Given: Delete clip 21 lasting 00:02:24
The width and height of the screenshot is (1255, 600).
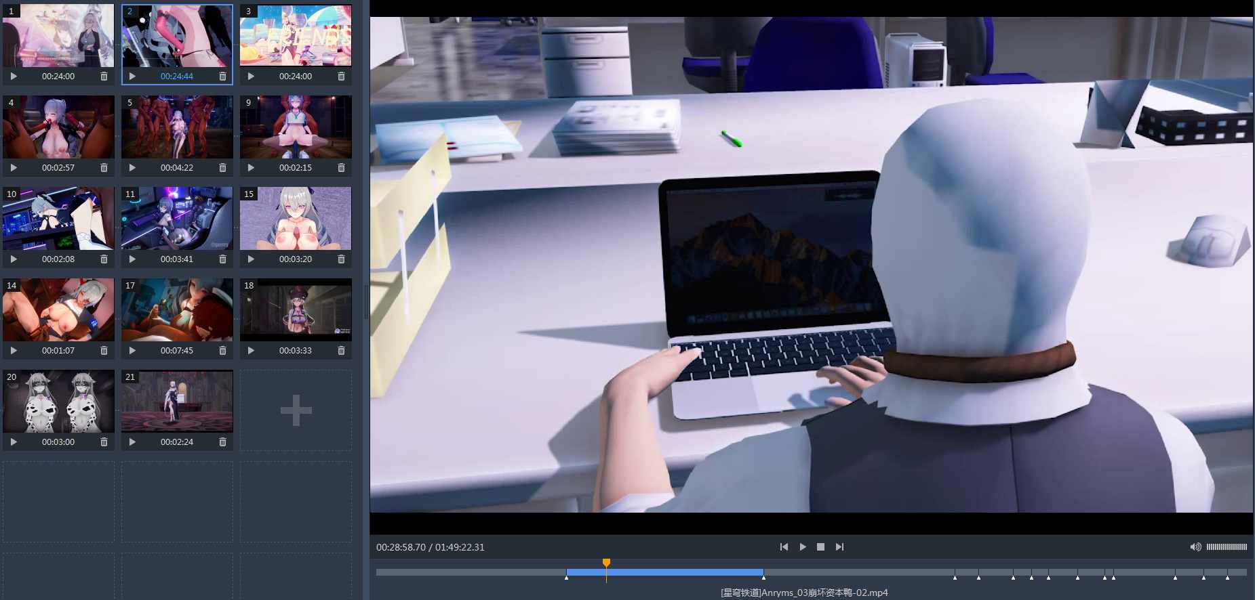Looking at the screenshot, I should point(222,442).
